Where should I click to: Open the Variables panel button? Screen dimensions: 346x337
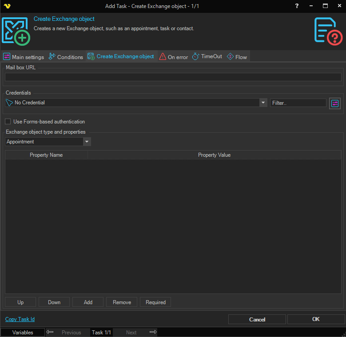(23, 332)
